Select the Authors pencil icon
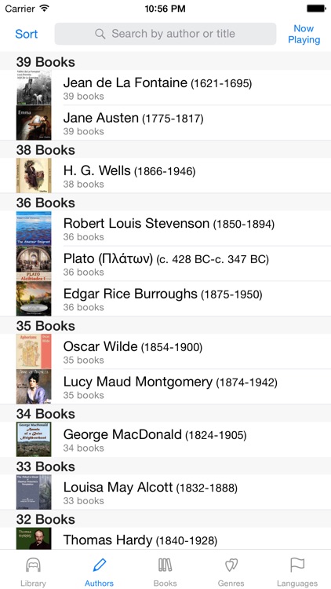Screen dimensions: 331x589 coord(99,565)
